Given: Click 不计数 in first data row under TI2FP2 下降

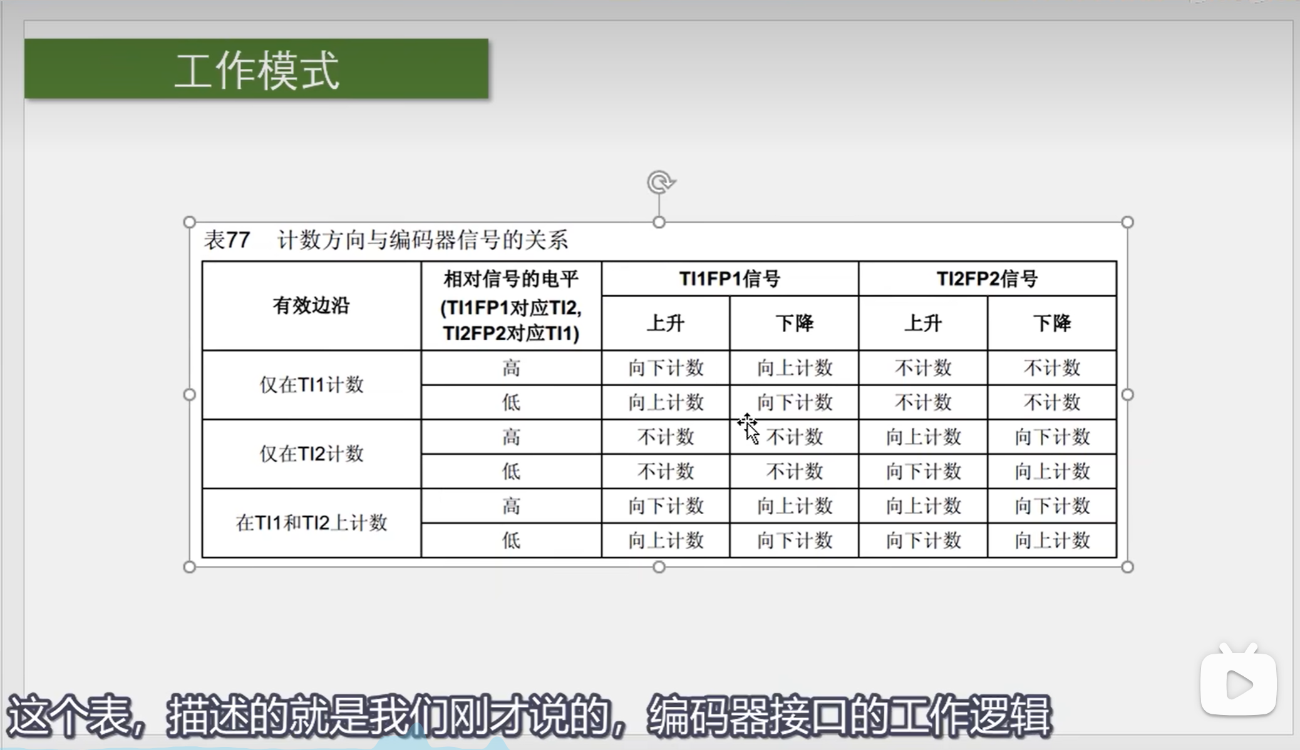Looking at the screenshot, I should pyautogui.click(x=1052, y=368).
